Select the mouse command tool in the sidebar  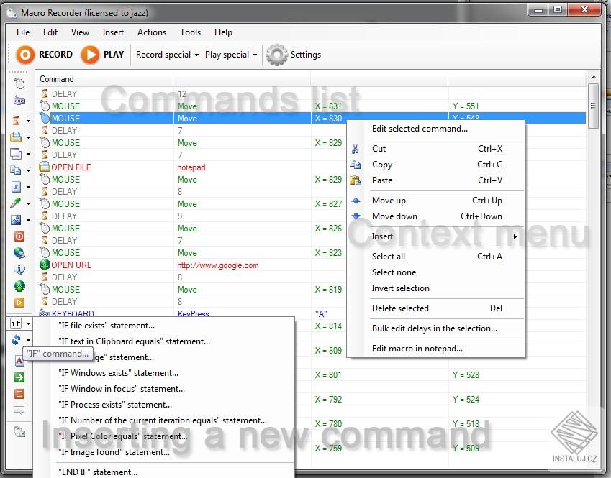tap(19, 82)
